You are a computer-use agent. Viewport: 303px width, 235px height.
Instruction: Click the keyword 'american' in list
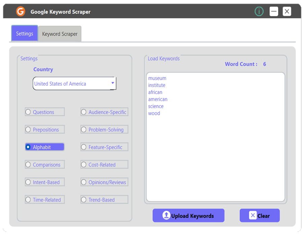[x=158, y=99]
